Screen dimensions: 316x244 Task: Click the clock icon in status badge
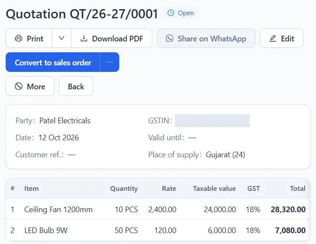click(171, 13)
